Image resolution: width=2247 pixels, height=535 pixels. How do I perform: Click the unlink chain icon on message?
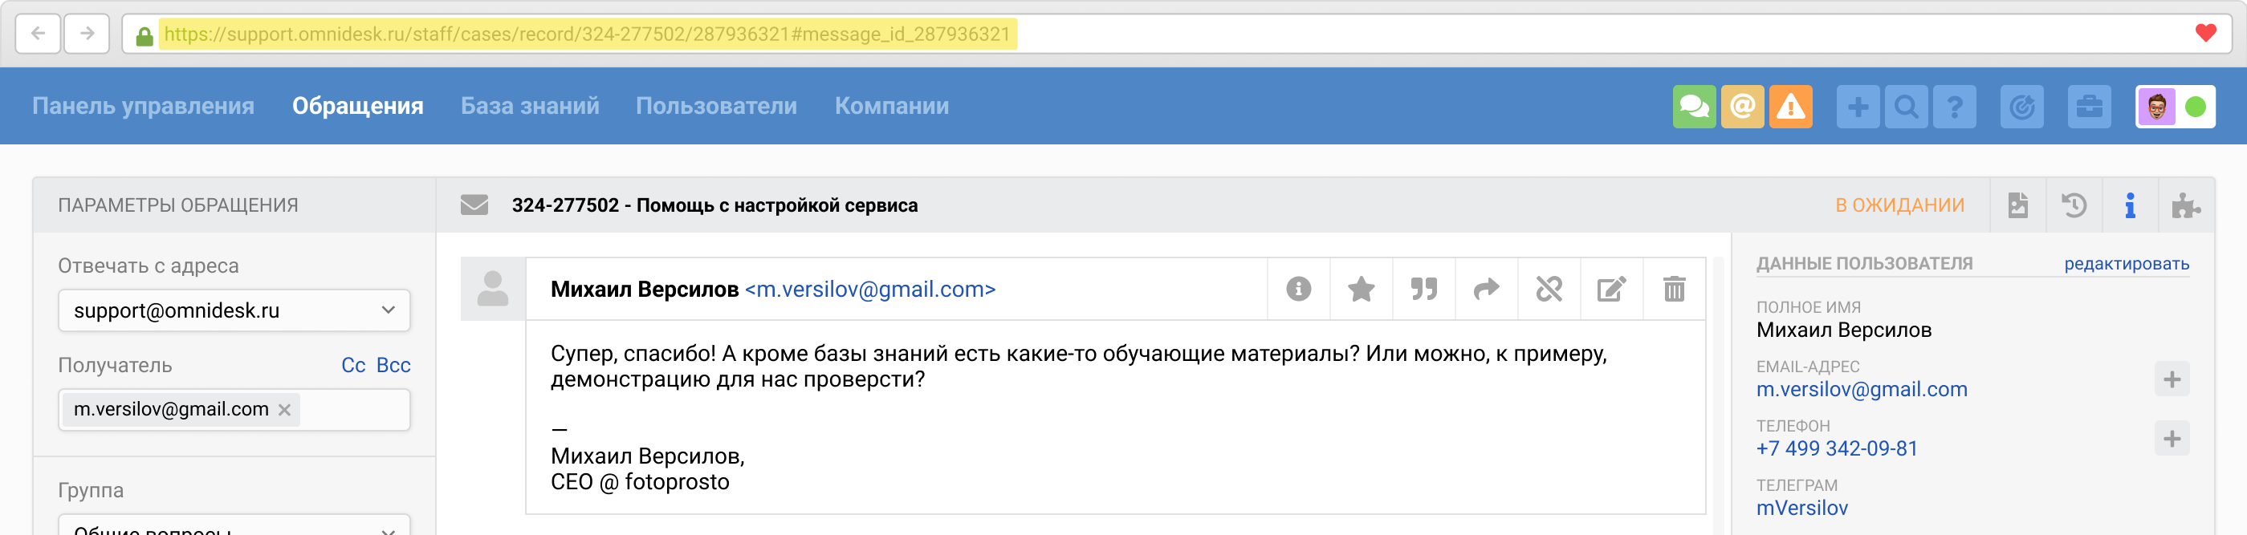pos(1549,290)
